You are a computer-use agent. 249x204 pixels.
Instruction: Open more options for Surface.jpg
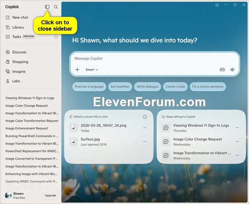pyautogui.click(x=145, y=142)
